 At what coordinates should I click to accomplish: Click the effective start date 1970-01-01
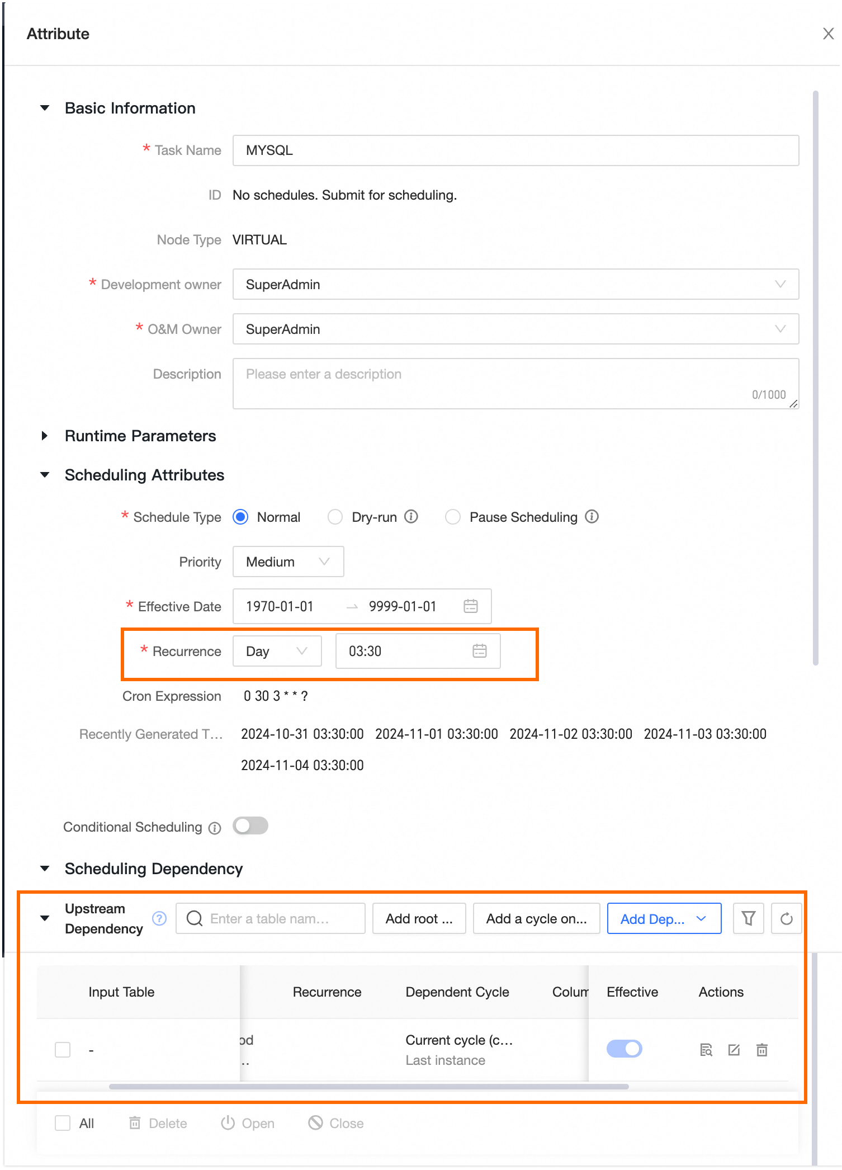coord(280,606)
